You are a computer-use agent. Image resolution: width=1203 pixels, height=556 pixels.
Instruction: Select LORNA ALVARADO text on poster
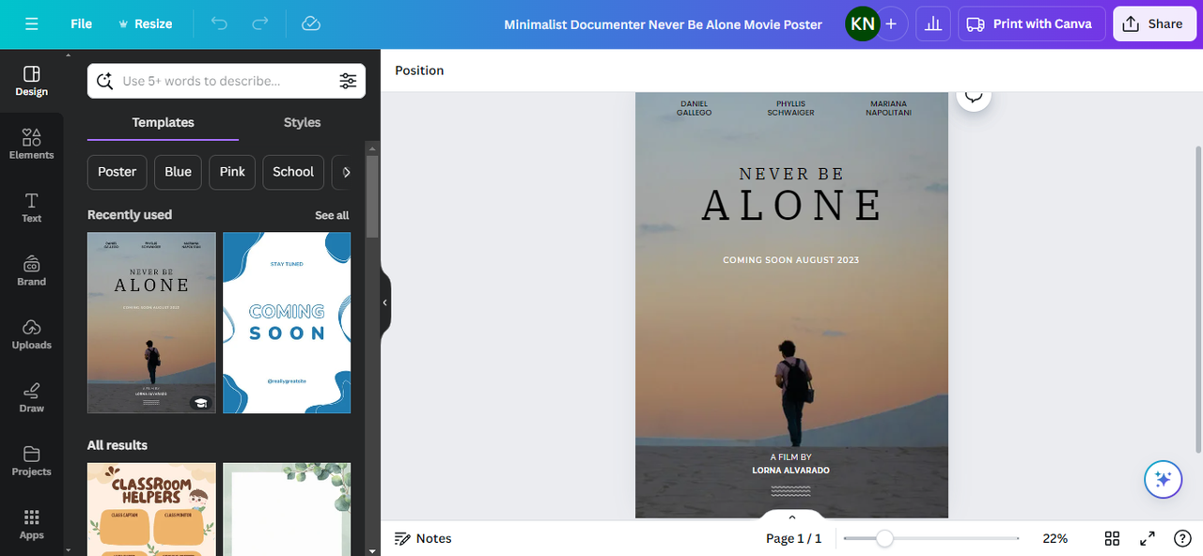pyautogui.click(x=790, y=471)
